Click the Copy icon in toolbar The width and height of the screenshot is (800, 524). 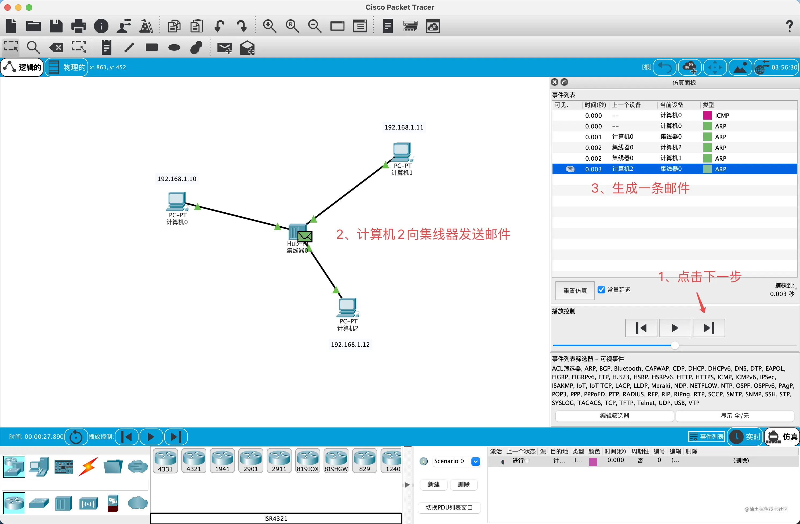(x=174, y=26)
